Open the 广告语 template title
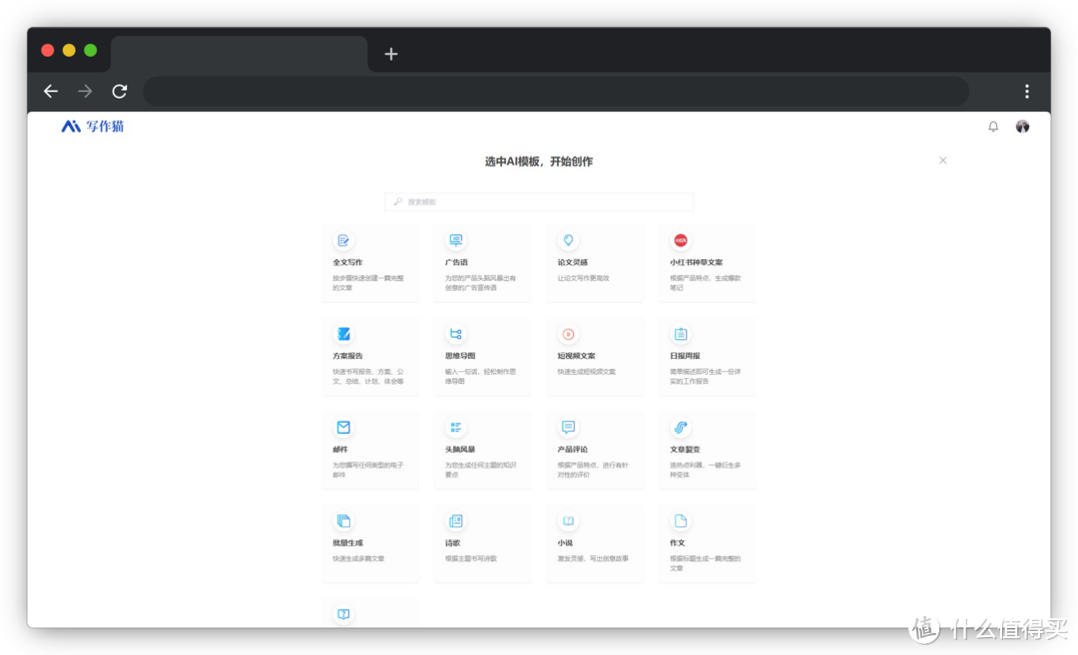The image size is (1078, 655). coord(456,262)
